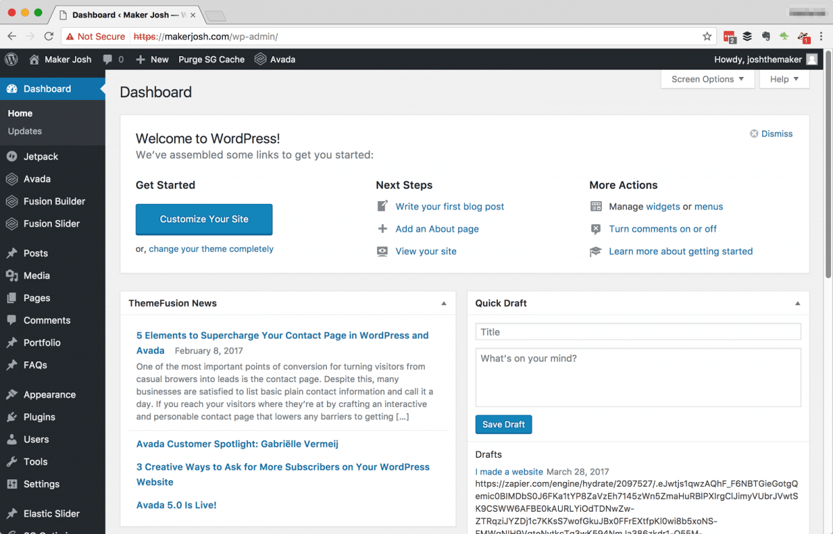Open the + New content menu
The width and height of the screenshot is (833, 534).
(x=152, y=60)
